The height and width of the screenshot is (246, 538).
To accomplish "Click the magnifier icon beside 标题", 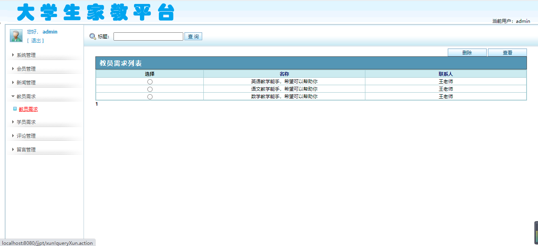I will (93, 36).
